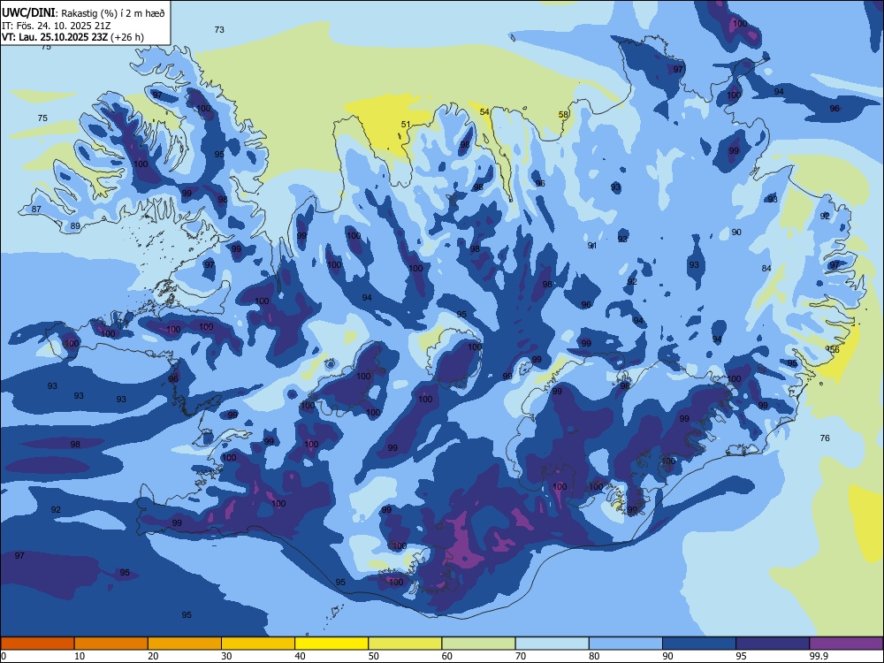Pick the 60–70 pale green legend swatch
The width and height of the screenshot is (884, 663).
coord(478,644)
